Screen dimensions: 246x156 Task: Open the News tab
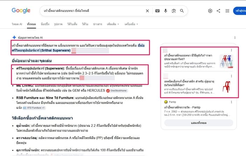(x=98, y=24)
